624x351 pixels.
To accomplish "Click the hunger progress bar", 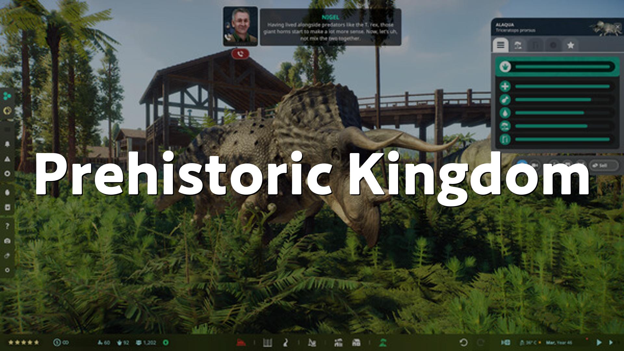I will click(x=563, y=100).
